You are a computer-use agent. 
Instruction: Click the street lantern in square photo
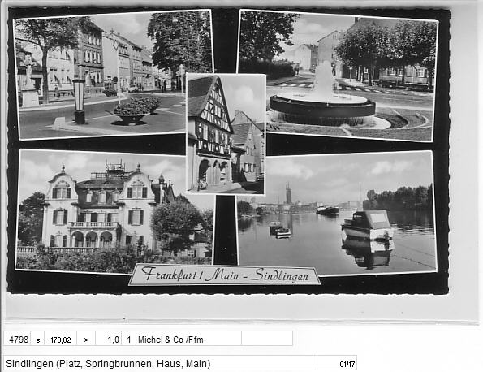click(80, 101)
